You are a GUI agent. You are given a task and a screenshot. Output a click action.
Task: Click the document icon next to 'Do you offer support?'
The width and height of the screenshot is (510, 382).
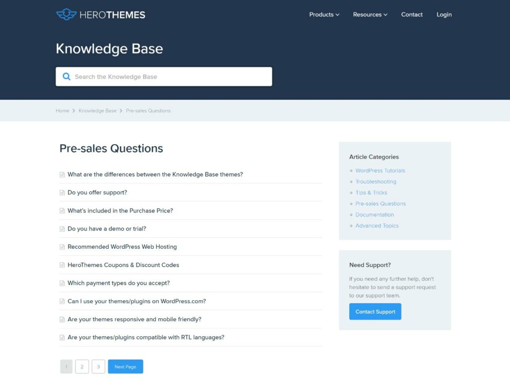click(x=62, y=192)
